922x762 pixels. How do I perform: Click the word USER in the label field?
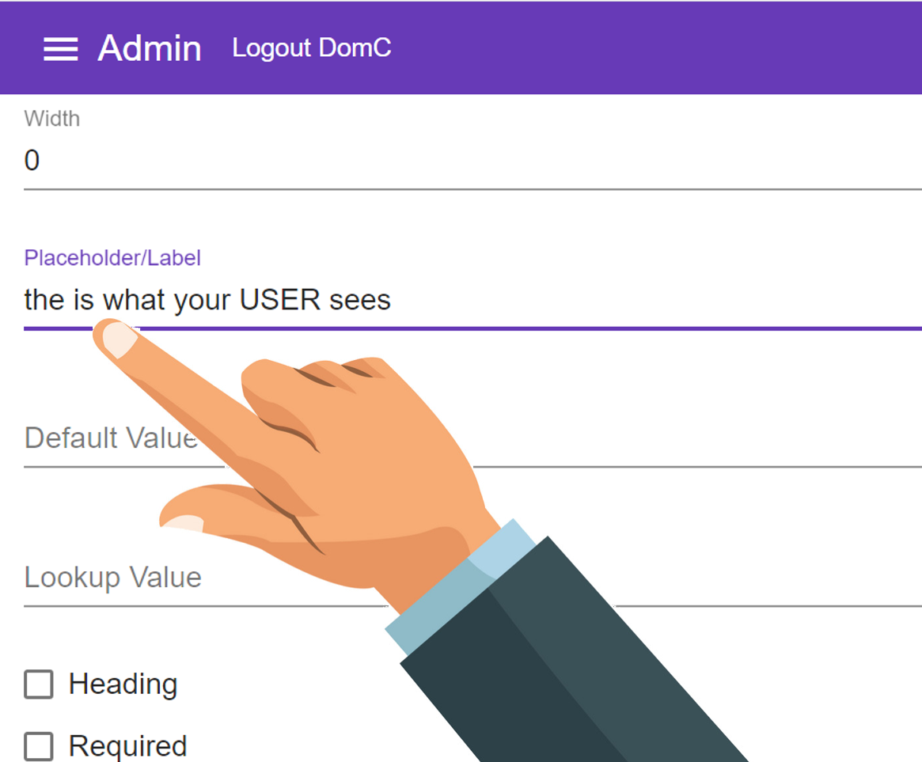coord(280,300)
